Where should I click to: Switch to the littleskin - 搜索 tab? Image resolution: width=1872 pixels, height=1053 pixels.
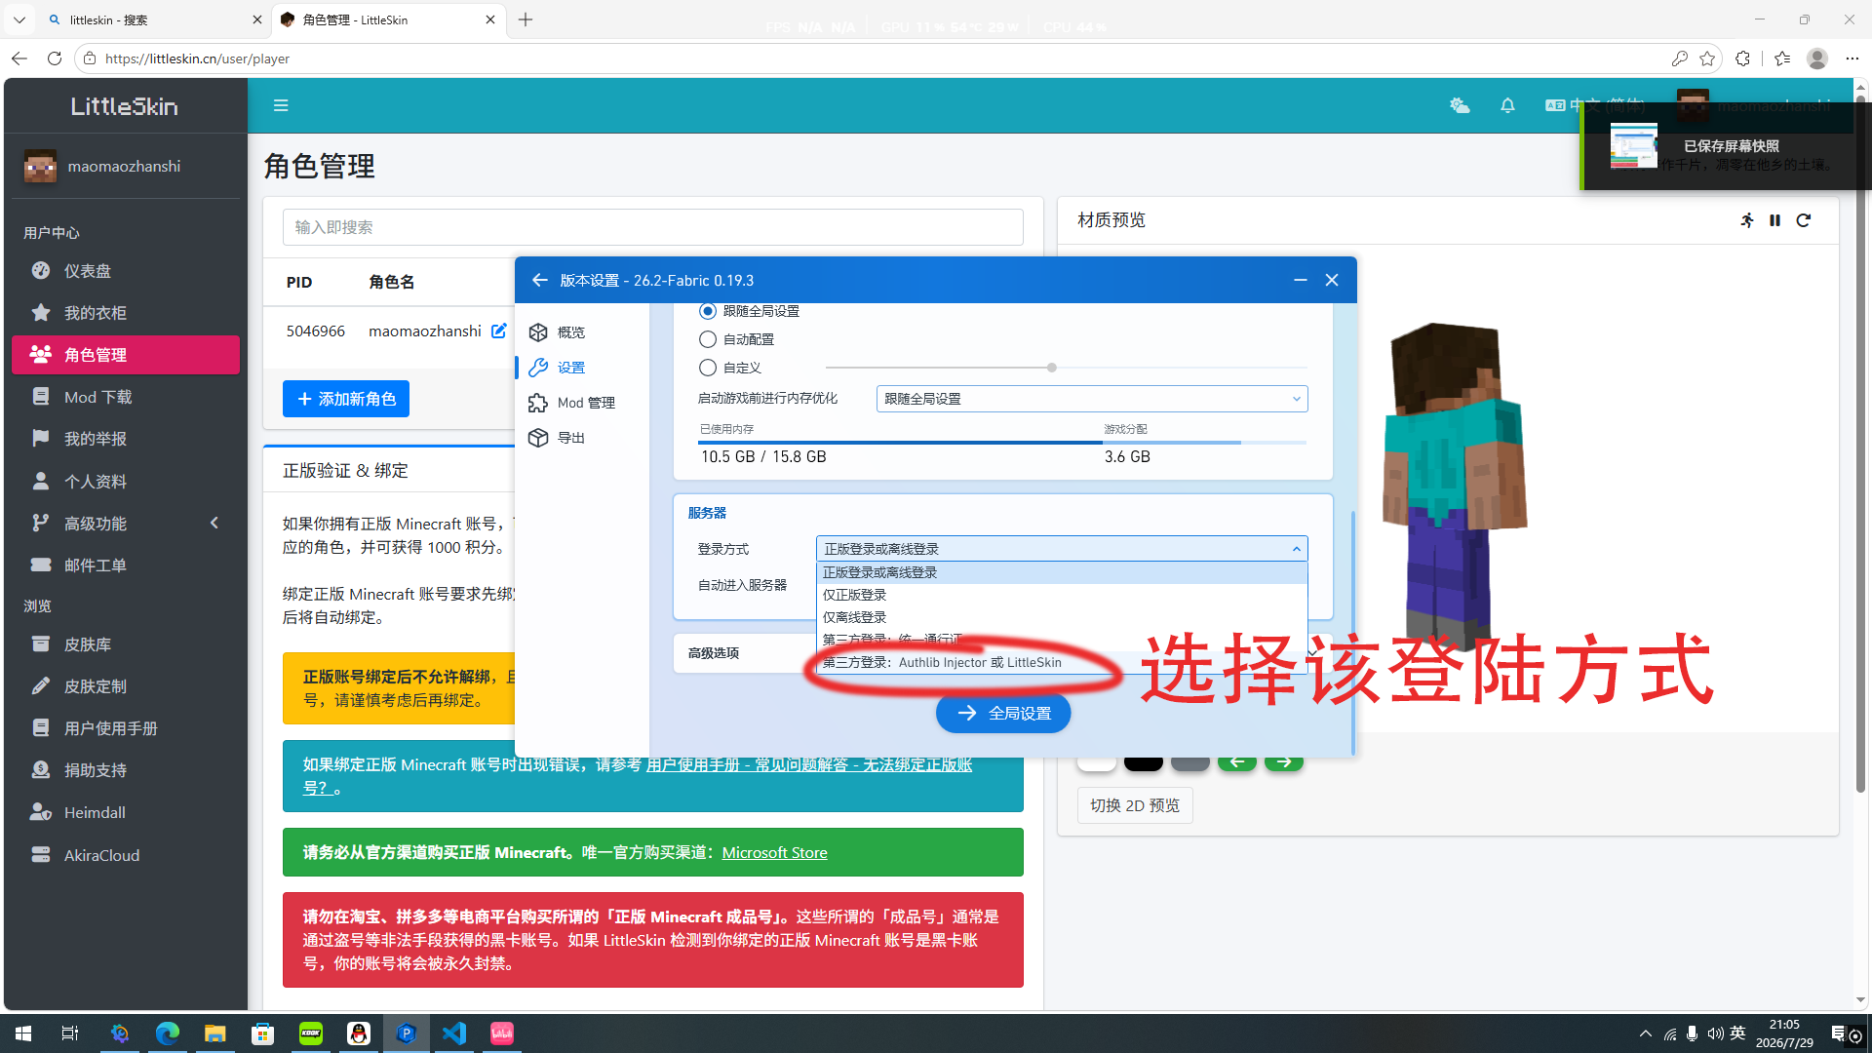(x=154, y=19)
